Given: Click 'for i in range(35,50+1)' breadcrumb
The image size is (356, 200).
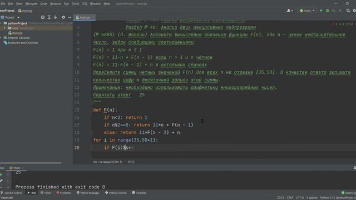Looking at the screenshot, I should [x=107, y=162].
